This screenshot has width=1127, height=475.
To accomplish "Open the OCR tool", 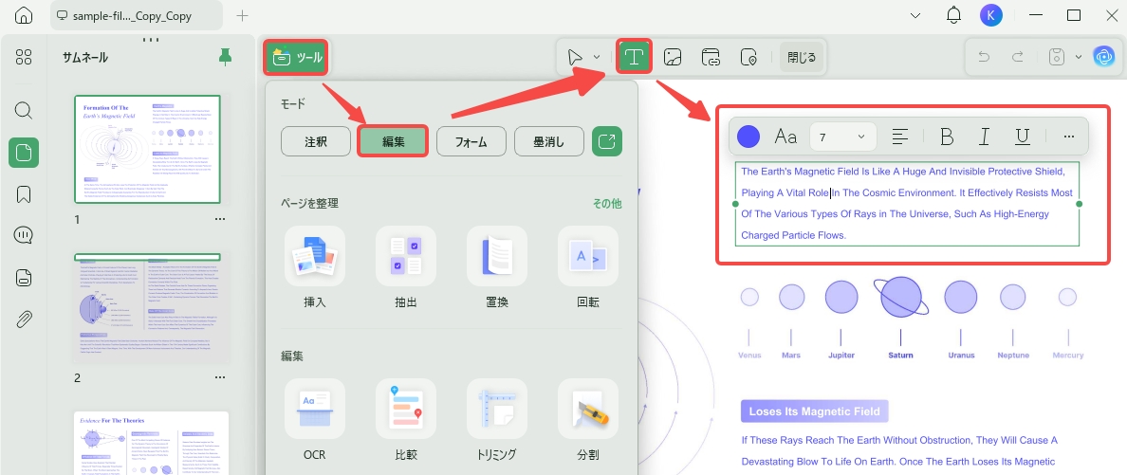I will pyautogui.click(x=315, y=420).
